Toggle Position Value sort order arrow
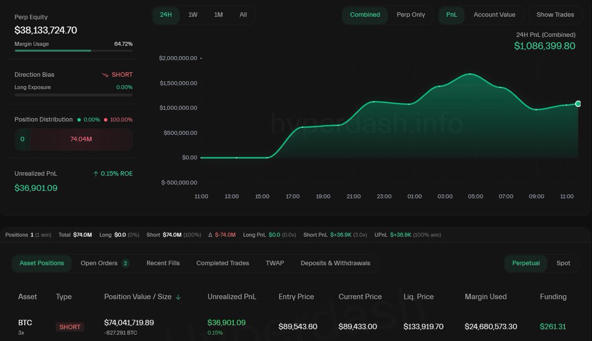Viewport: 592px width, 341px height. 178,297
